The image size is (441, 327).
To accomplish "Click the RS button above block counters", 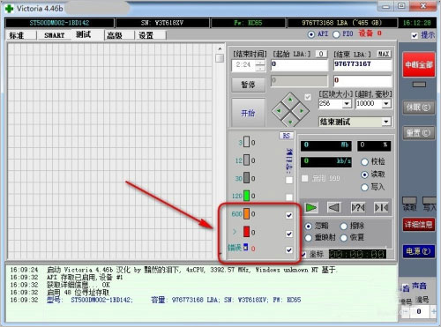I will (x=286, y=136).
